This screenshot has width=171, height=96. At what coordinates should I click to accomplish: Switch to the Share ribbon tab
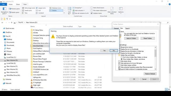(x=18, y=4)
